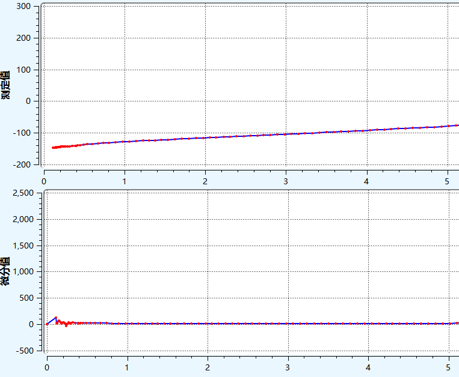The width and height of the screenshot is (459, 377).
Task: Click the -100 tick label on upper y-axis
Action: point(22,133)
